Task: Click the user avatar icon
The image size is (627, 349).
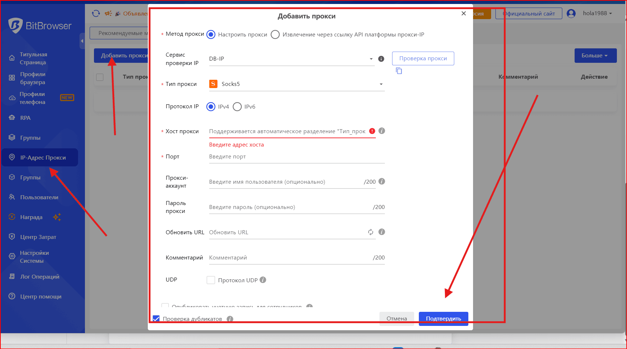Action: tap(571, 13)
